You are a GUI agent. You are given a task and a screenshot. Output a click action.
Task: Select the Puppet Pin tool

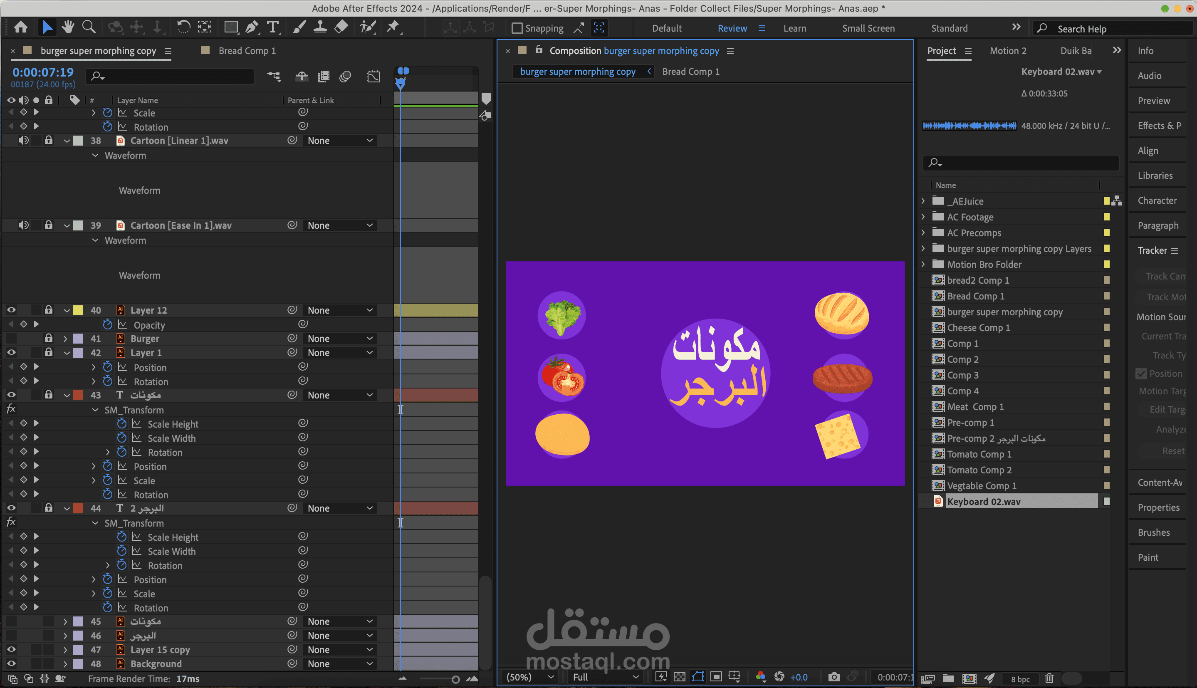(393, 27)
